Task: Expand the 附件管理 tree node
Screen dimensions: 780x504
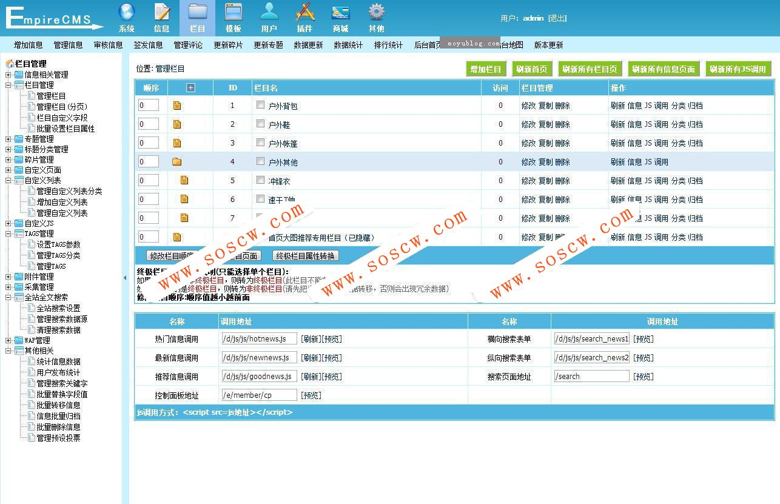Action: pos(8,277)
